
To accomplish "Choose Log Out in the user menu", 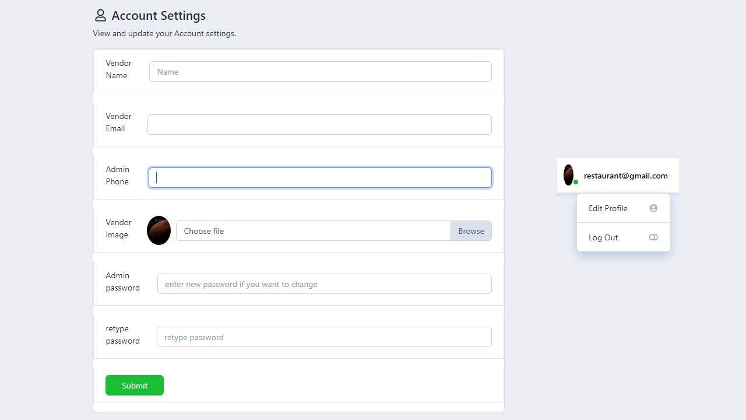I will tap(603, 237).
